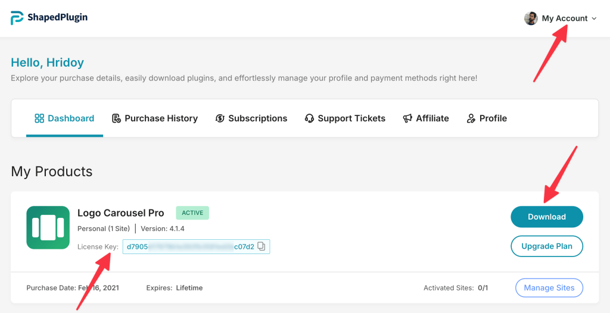
Task: Open the Purchase History tab
Action: (x=161, y=118)
